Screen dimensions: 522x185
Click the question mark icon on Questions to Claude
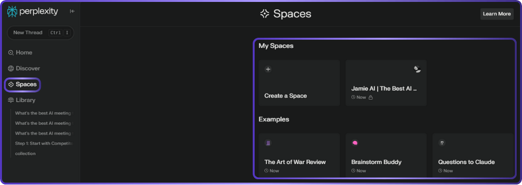coord(442,143)
